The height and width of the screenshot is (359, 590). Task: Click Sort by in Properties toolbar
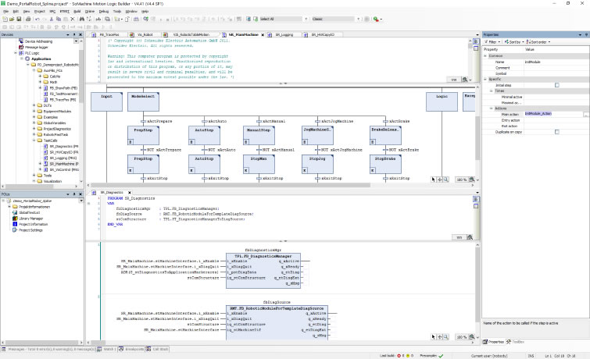[515, 41]
